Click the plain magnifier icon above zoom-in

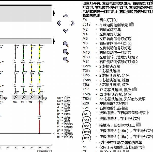point(66,44)
